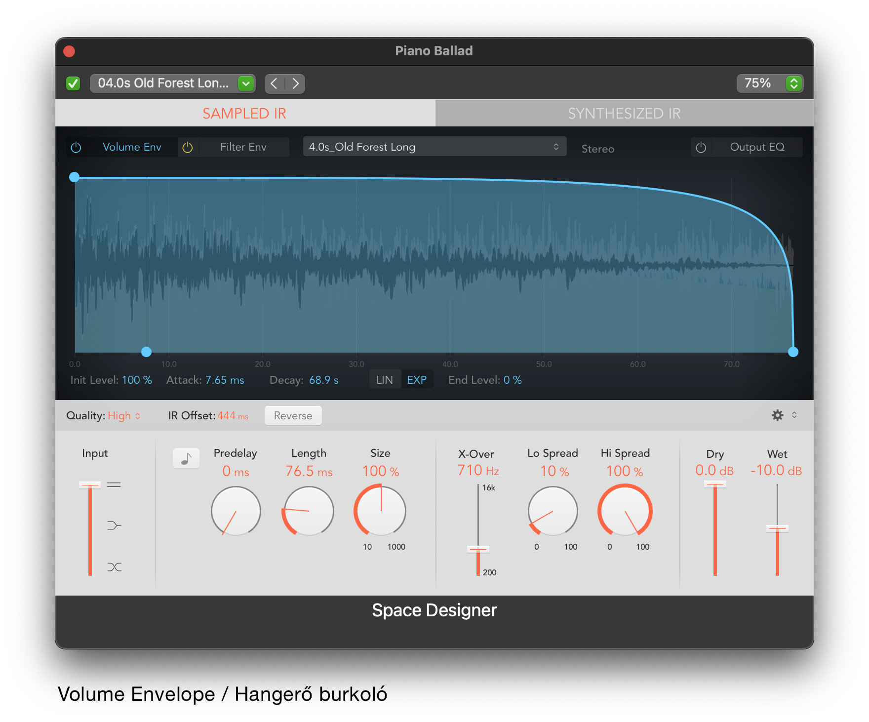Switch to the Synthesized IR tab

point(624,113)
